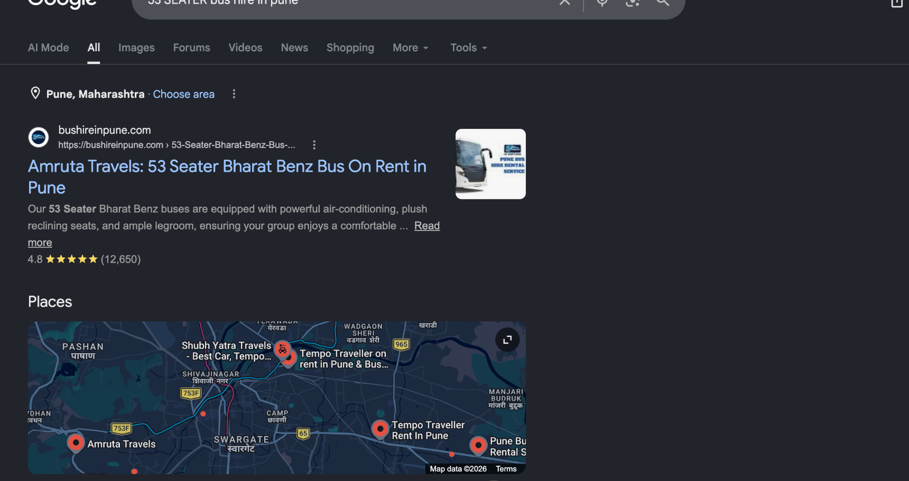
Task: Click the 753F highway shield near Shivajinagar
Action: click(x=191, y=393)
